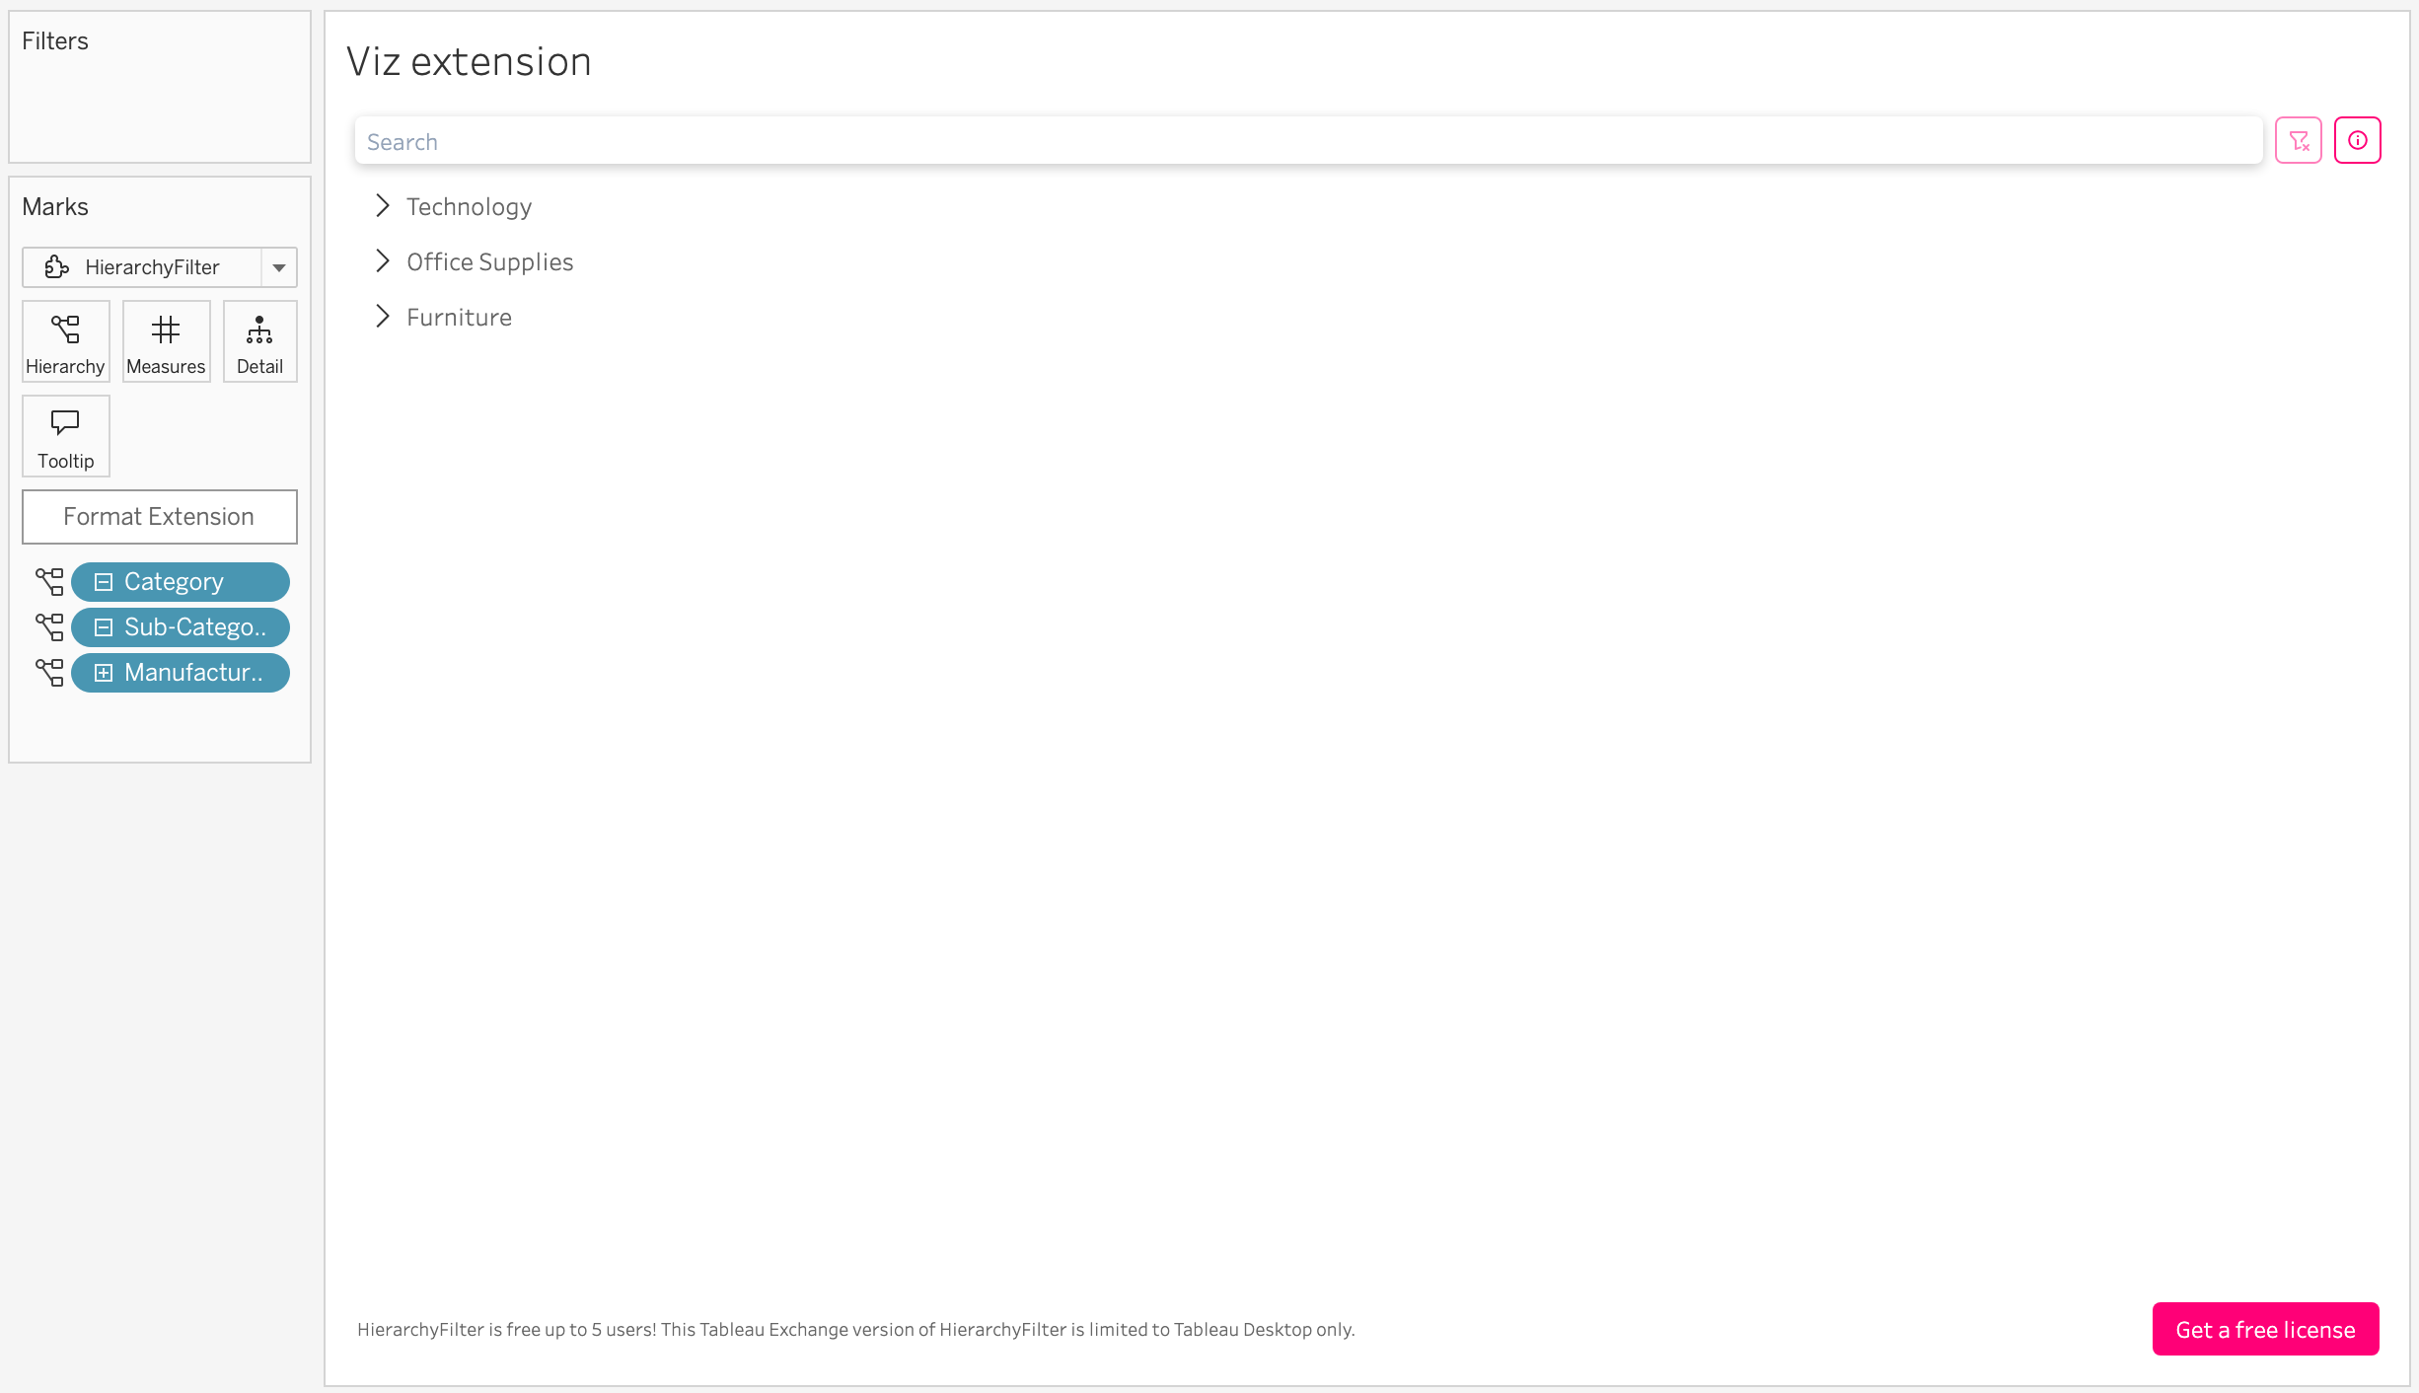Expand the Technology tree node
Screen dimensions: 2419x1393
click(x=383, y=206)
